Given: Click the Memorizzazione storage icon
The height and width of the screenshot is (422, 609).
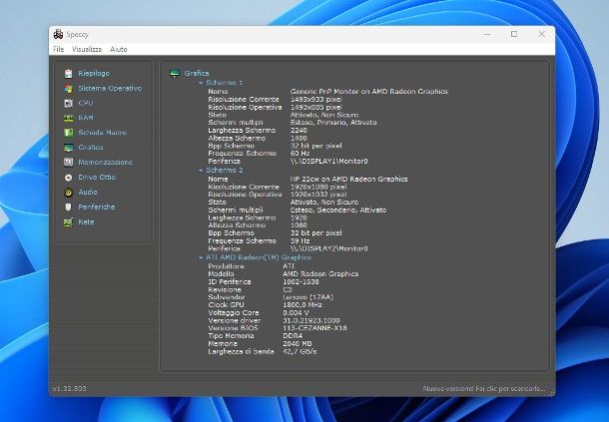Looking at the screenshot, I should (x=68, y=162).
